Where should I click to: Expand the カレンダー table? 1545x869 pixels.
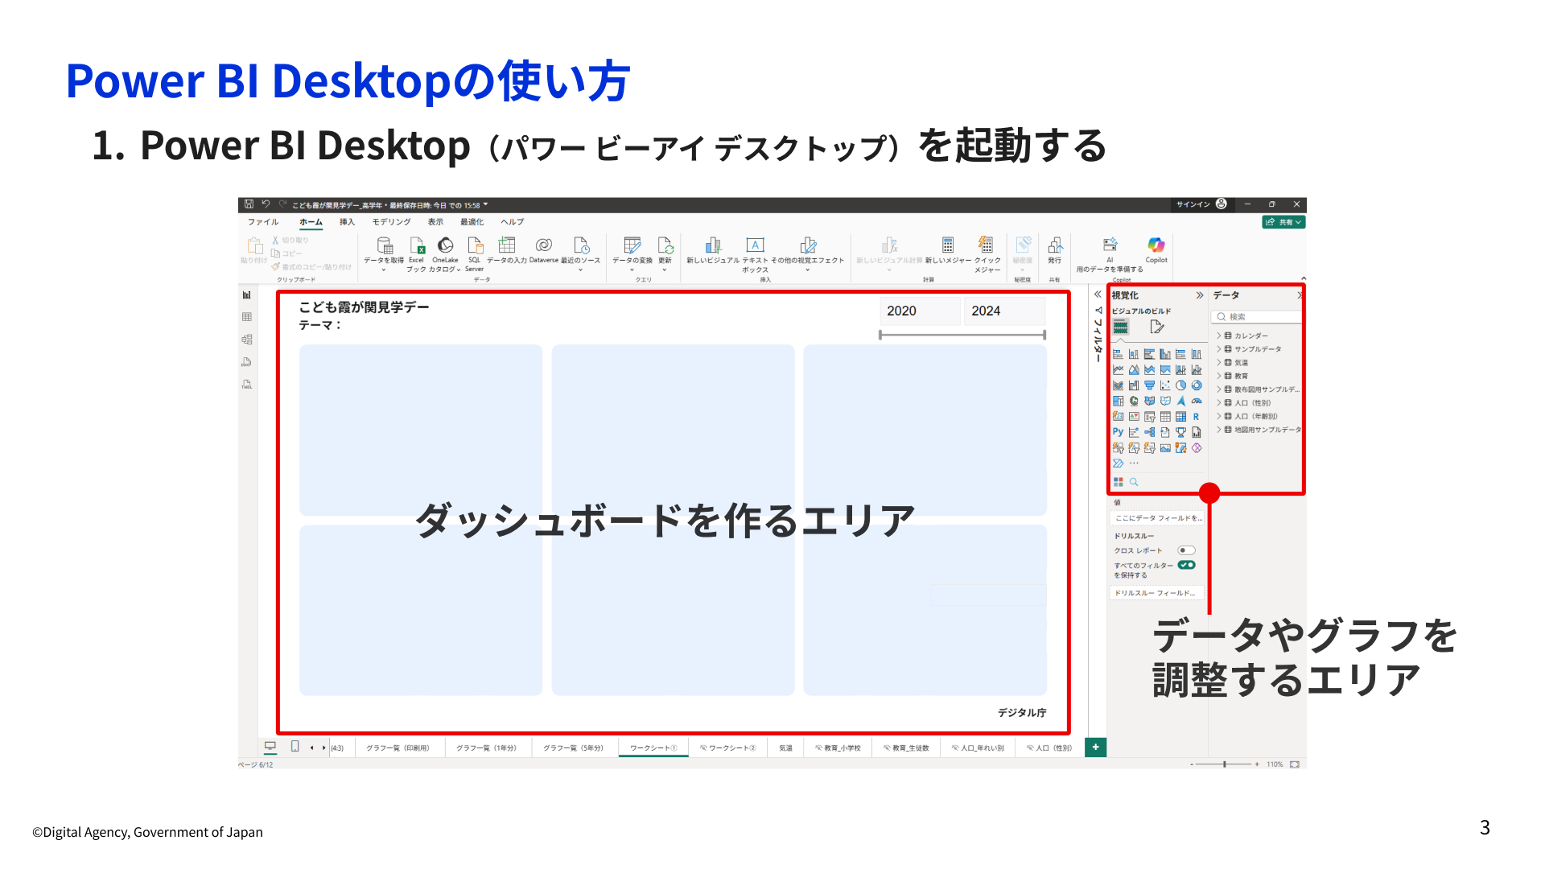pos(1219,336)
